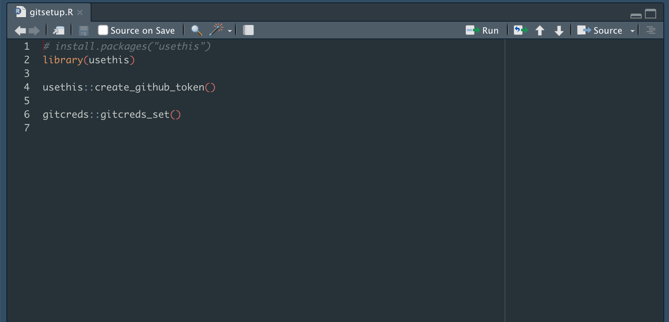669x322 pixels.
Task: Source the active script file
Action: [x=600, y=30]
